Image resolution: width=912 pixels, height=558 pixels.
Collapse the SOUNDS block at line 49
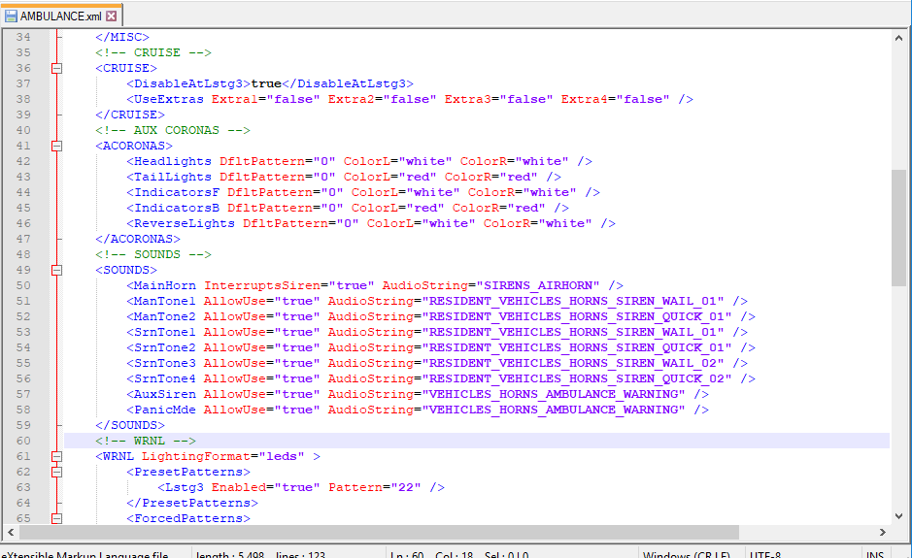point(56,271)
